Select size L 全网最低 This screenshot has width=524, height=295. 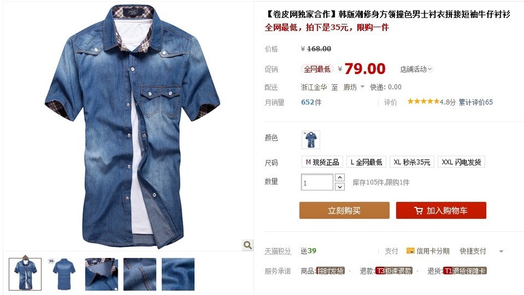366,162
